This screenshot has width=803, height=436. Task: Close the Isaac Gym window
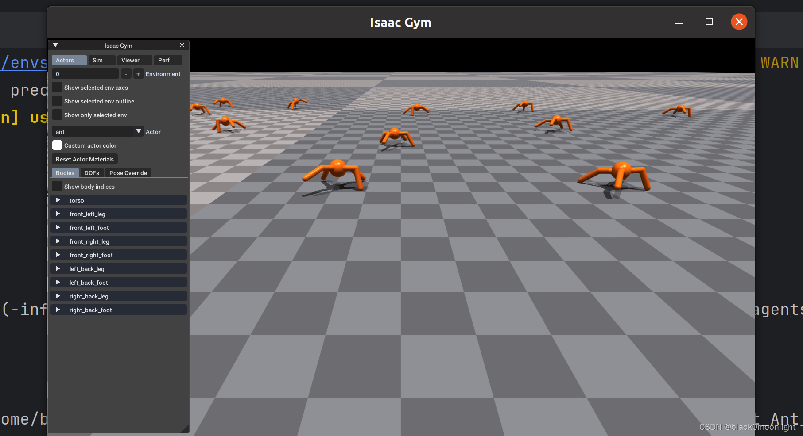click(x=739, y=22)
